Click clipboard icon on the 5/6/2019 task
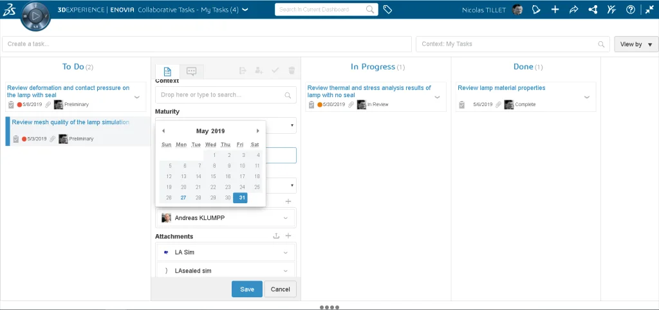Image resolution: width=659 pixels, height=310 pixels. pos(462,104)
